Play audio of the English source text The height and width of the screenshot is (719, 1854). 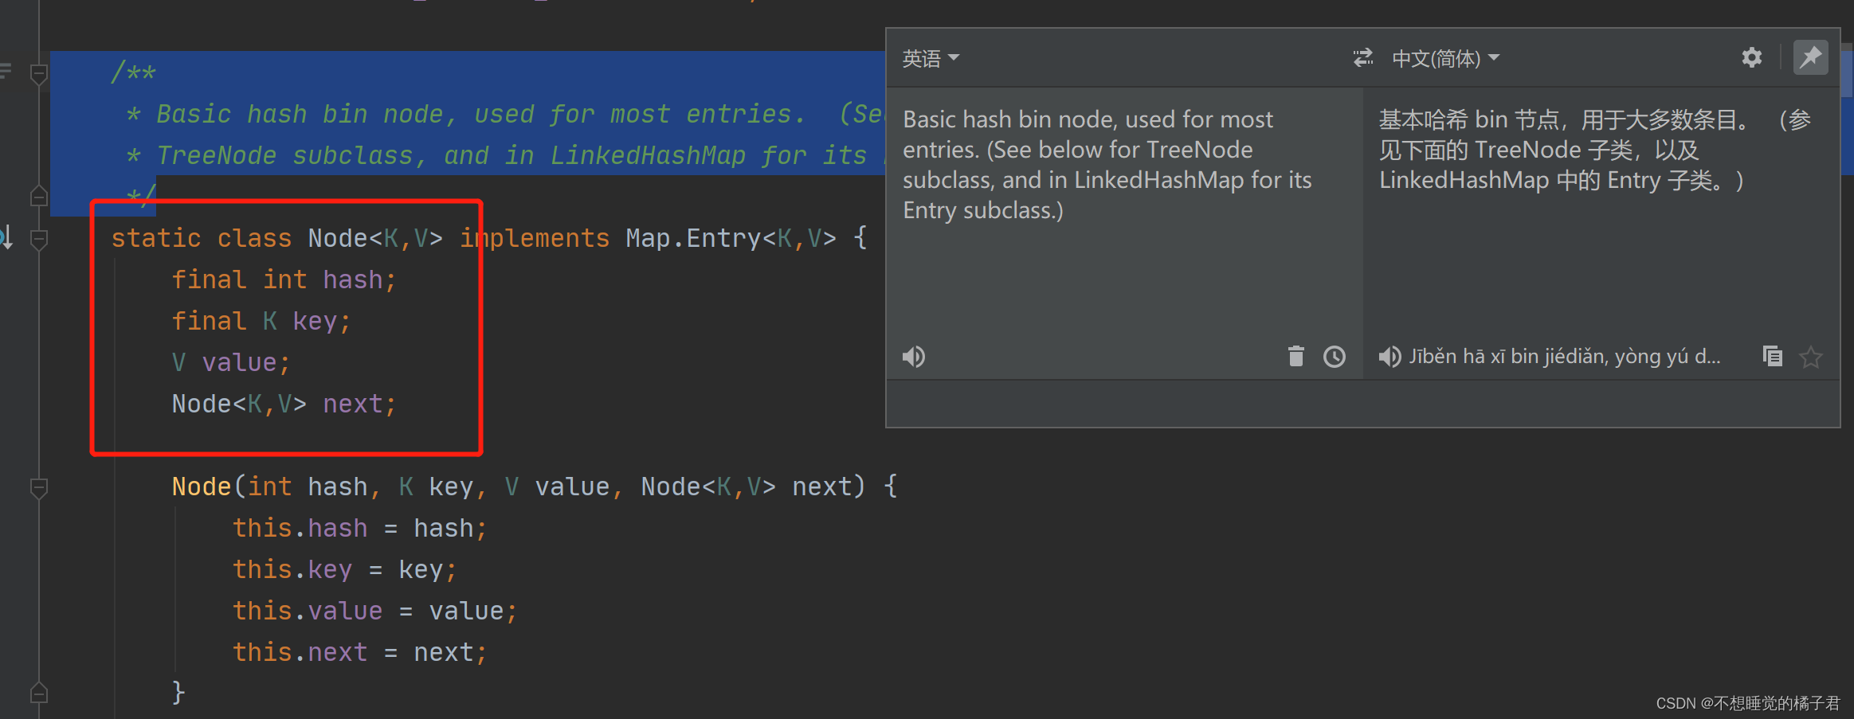914,356
